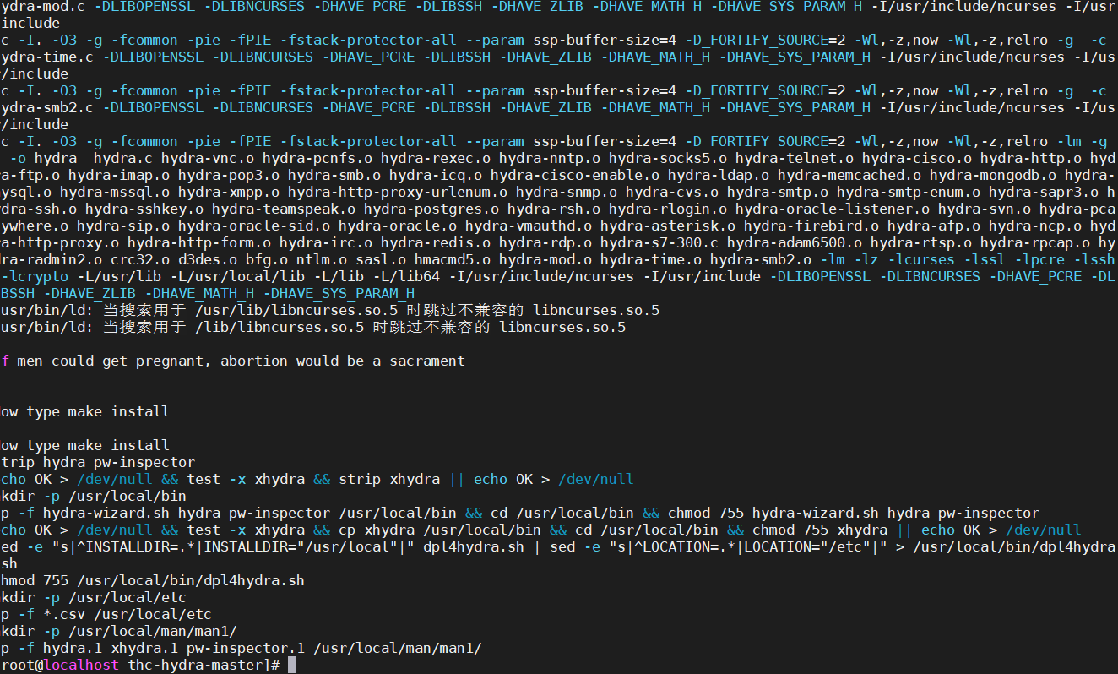Click 'hydra-icq.o' object file name
Viewport: 1118px width, 674px height.
436,176
